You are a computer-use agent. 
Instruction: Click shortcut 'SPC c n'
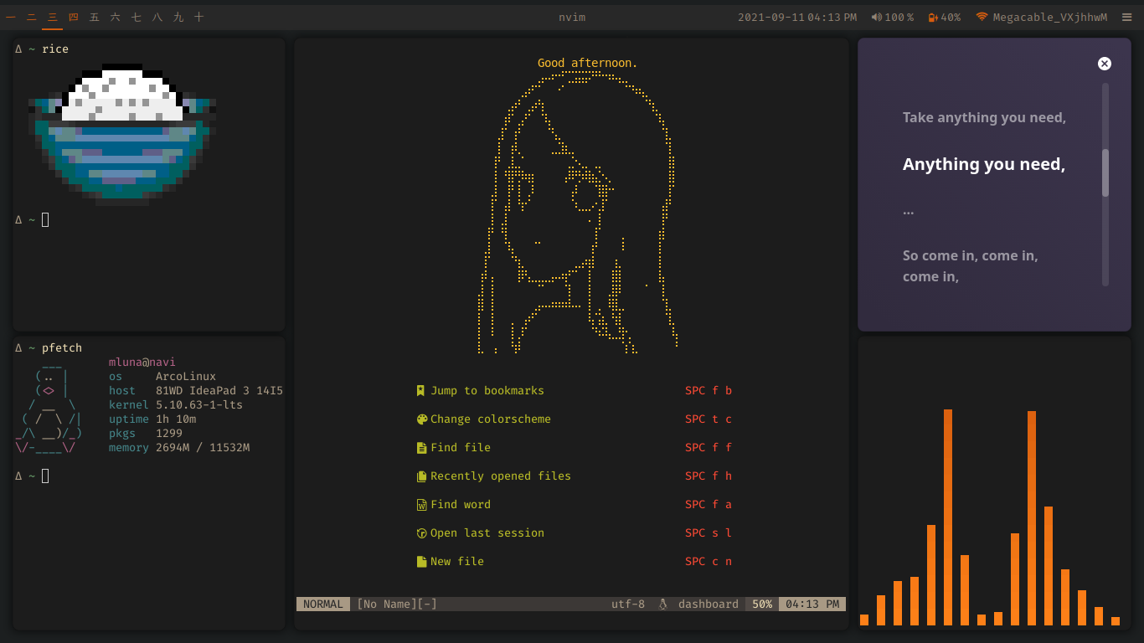(x=709, y=562)
